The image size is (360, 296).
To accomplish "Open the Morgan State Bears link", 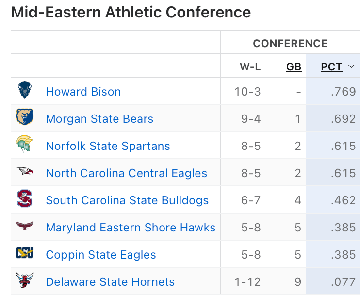I will point(99,119).
